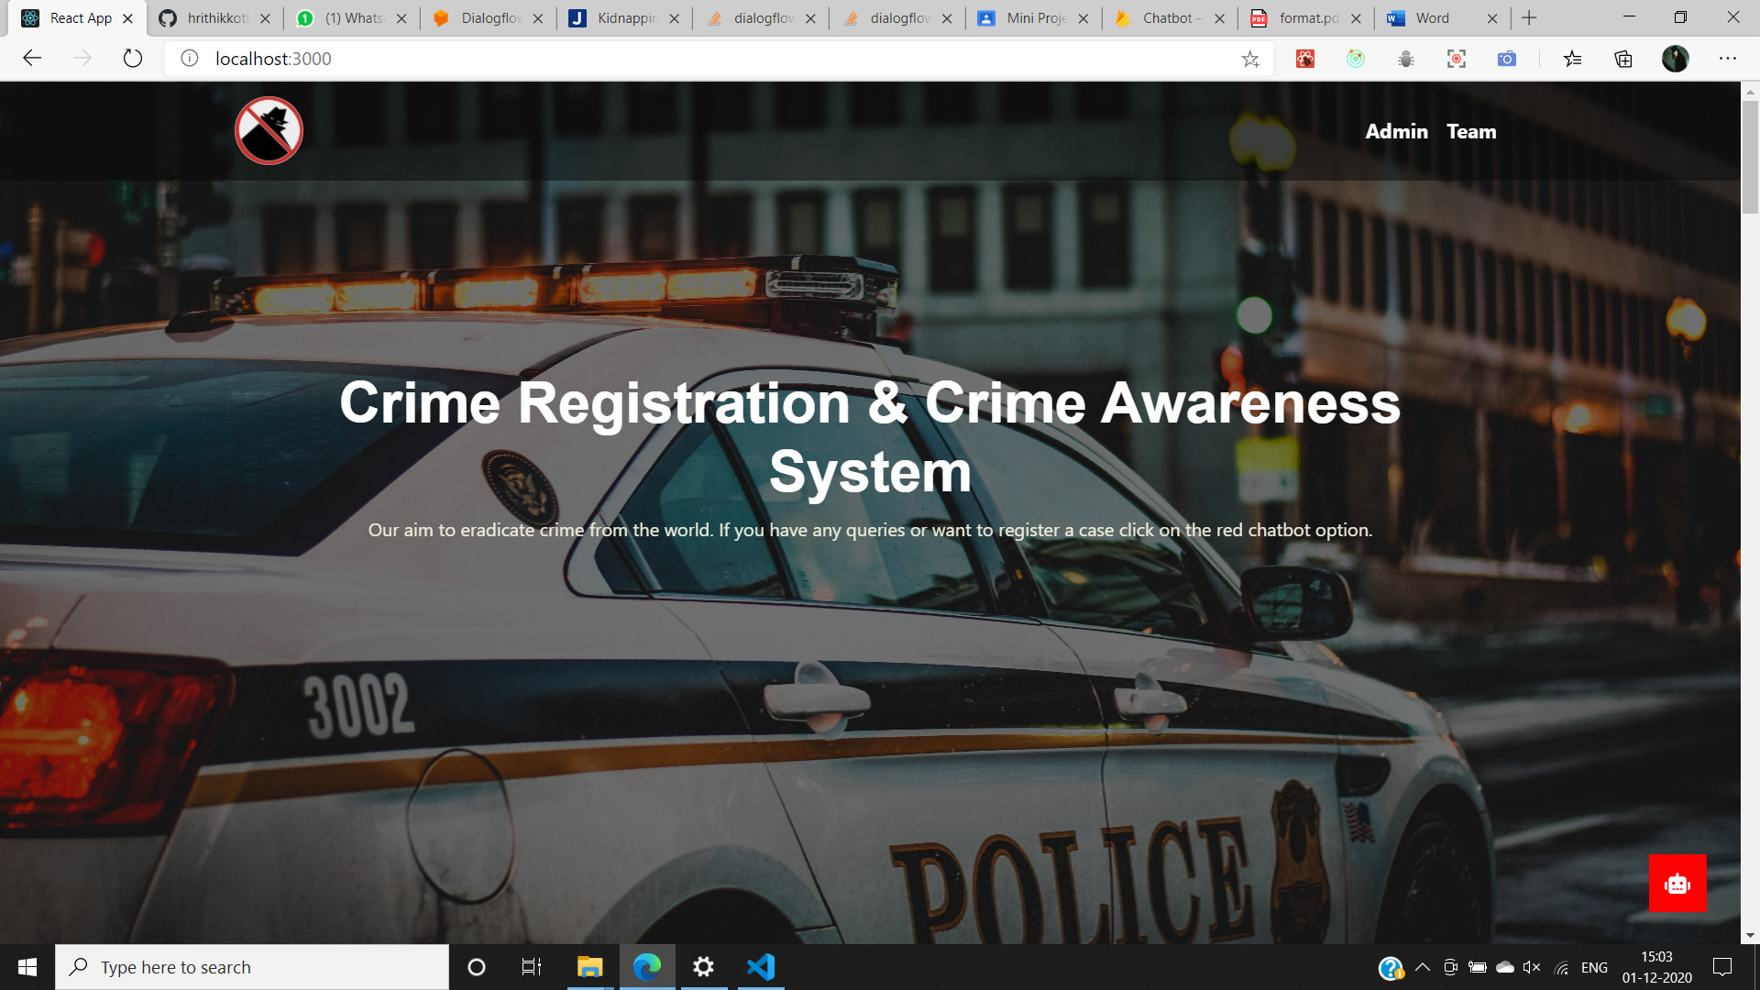1760x990 pixels.
Task: Open the notification center
Action: coord(1722,967)
